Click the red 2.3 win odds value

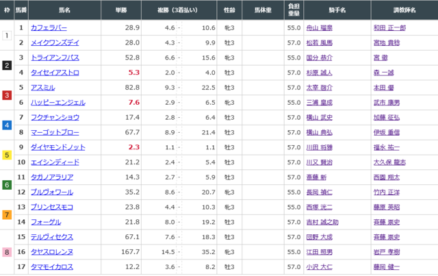tap(133, 147)
